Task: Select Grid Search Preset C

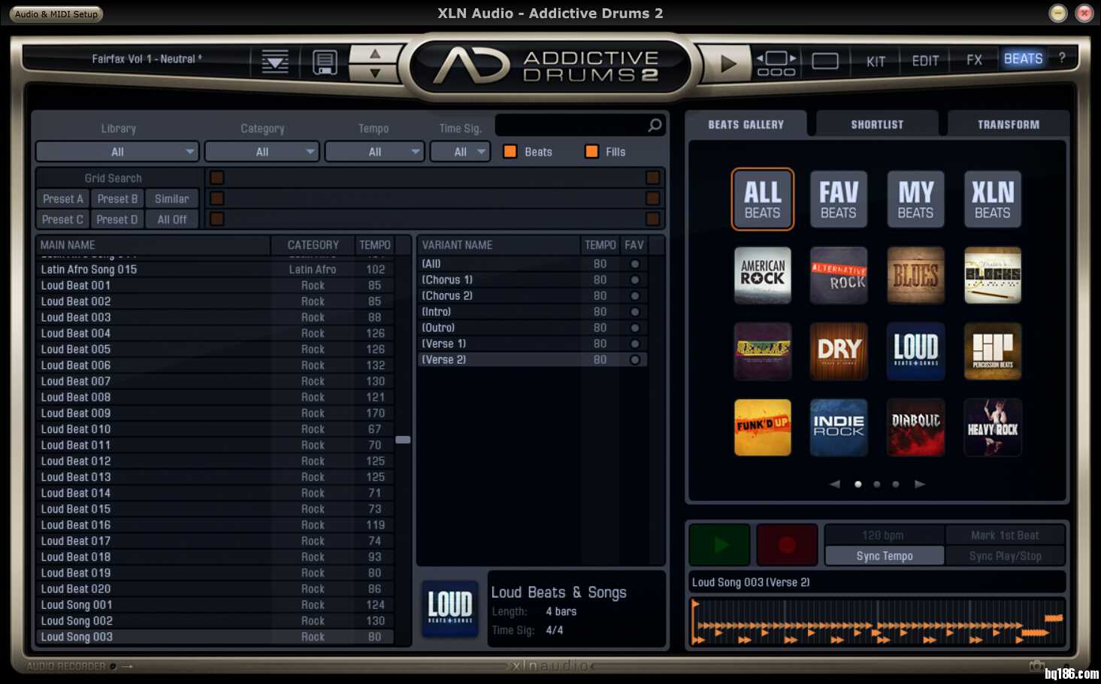Action: [x=63, y=219]
